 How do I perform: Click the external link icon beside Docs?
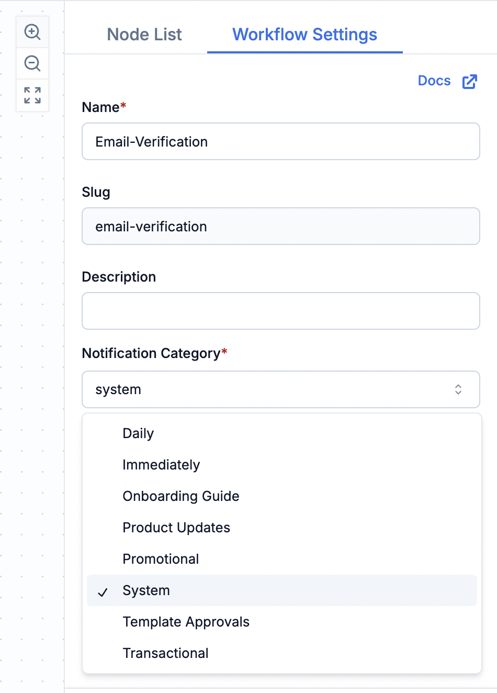coord(469,82)
